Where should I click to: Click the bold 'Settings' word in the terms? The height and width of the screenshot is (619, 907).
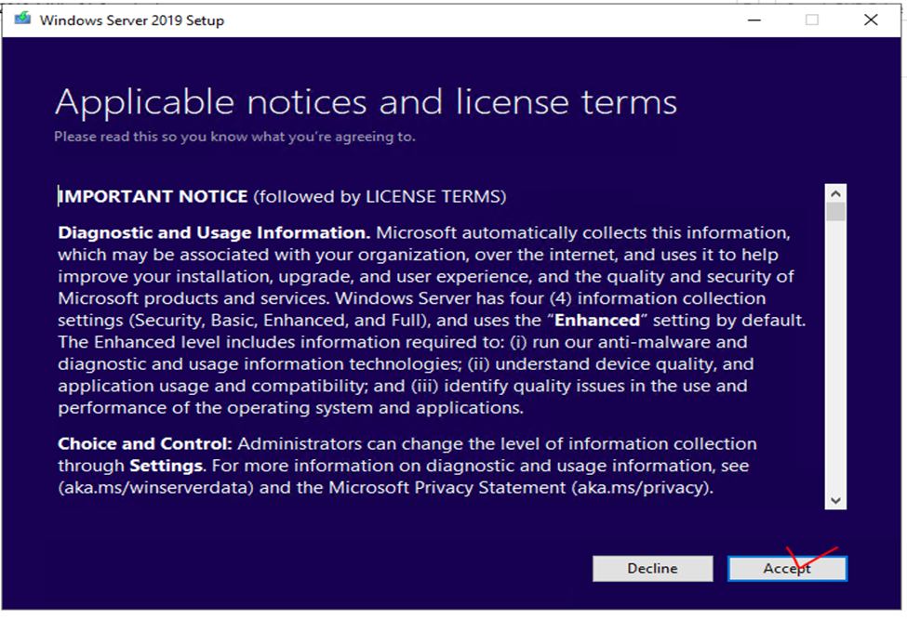pos(166,466)
